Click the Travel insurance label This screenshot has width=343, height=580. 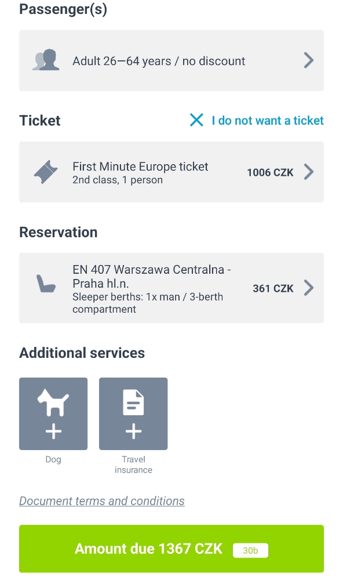(x=133, y=465)
